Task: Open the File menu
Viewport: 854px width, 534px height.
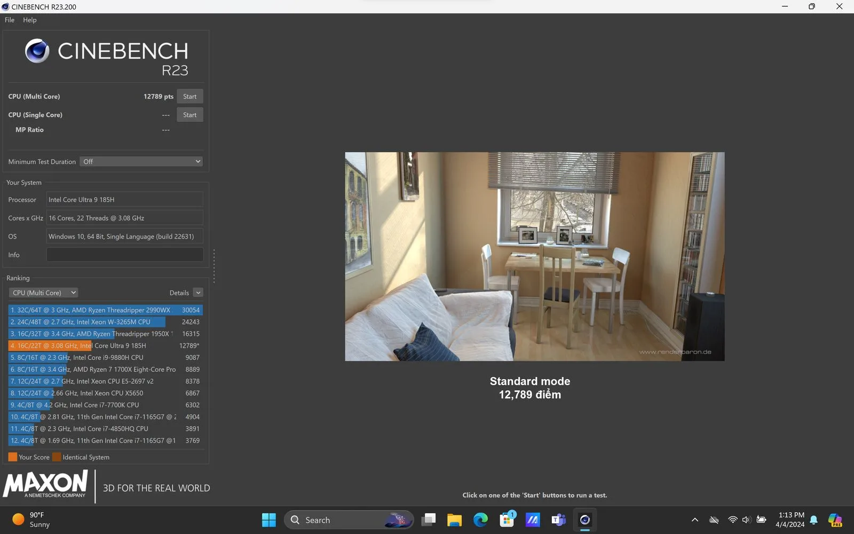Action: pyautogui.click(x=10, y=20)
